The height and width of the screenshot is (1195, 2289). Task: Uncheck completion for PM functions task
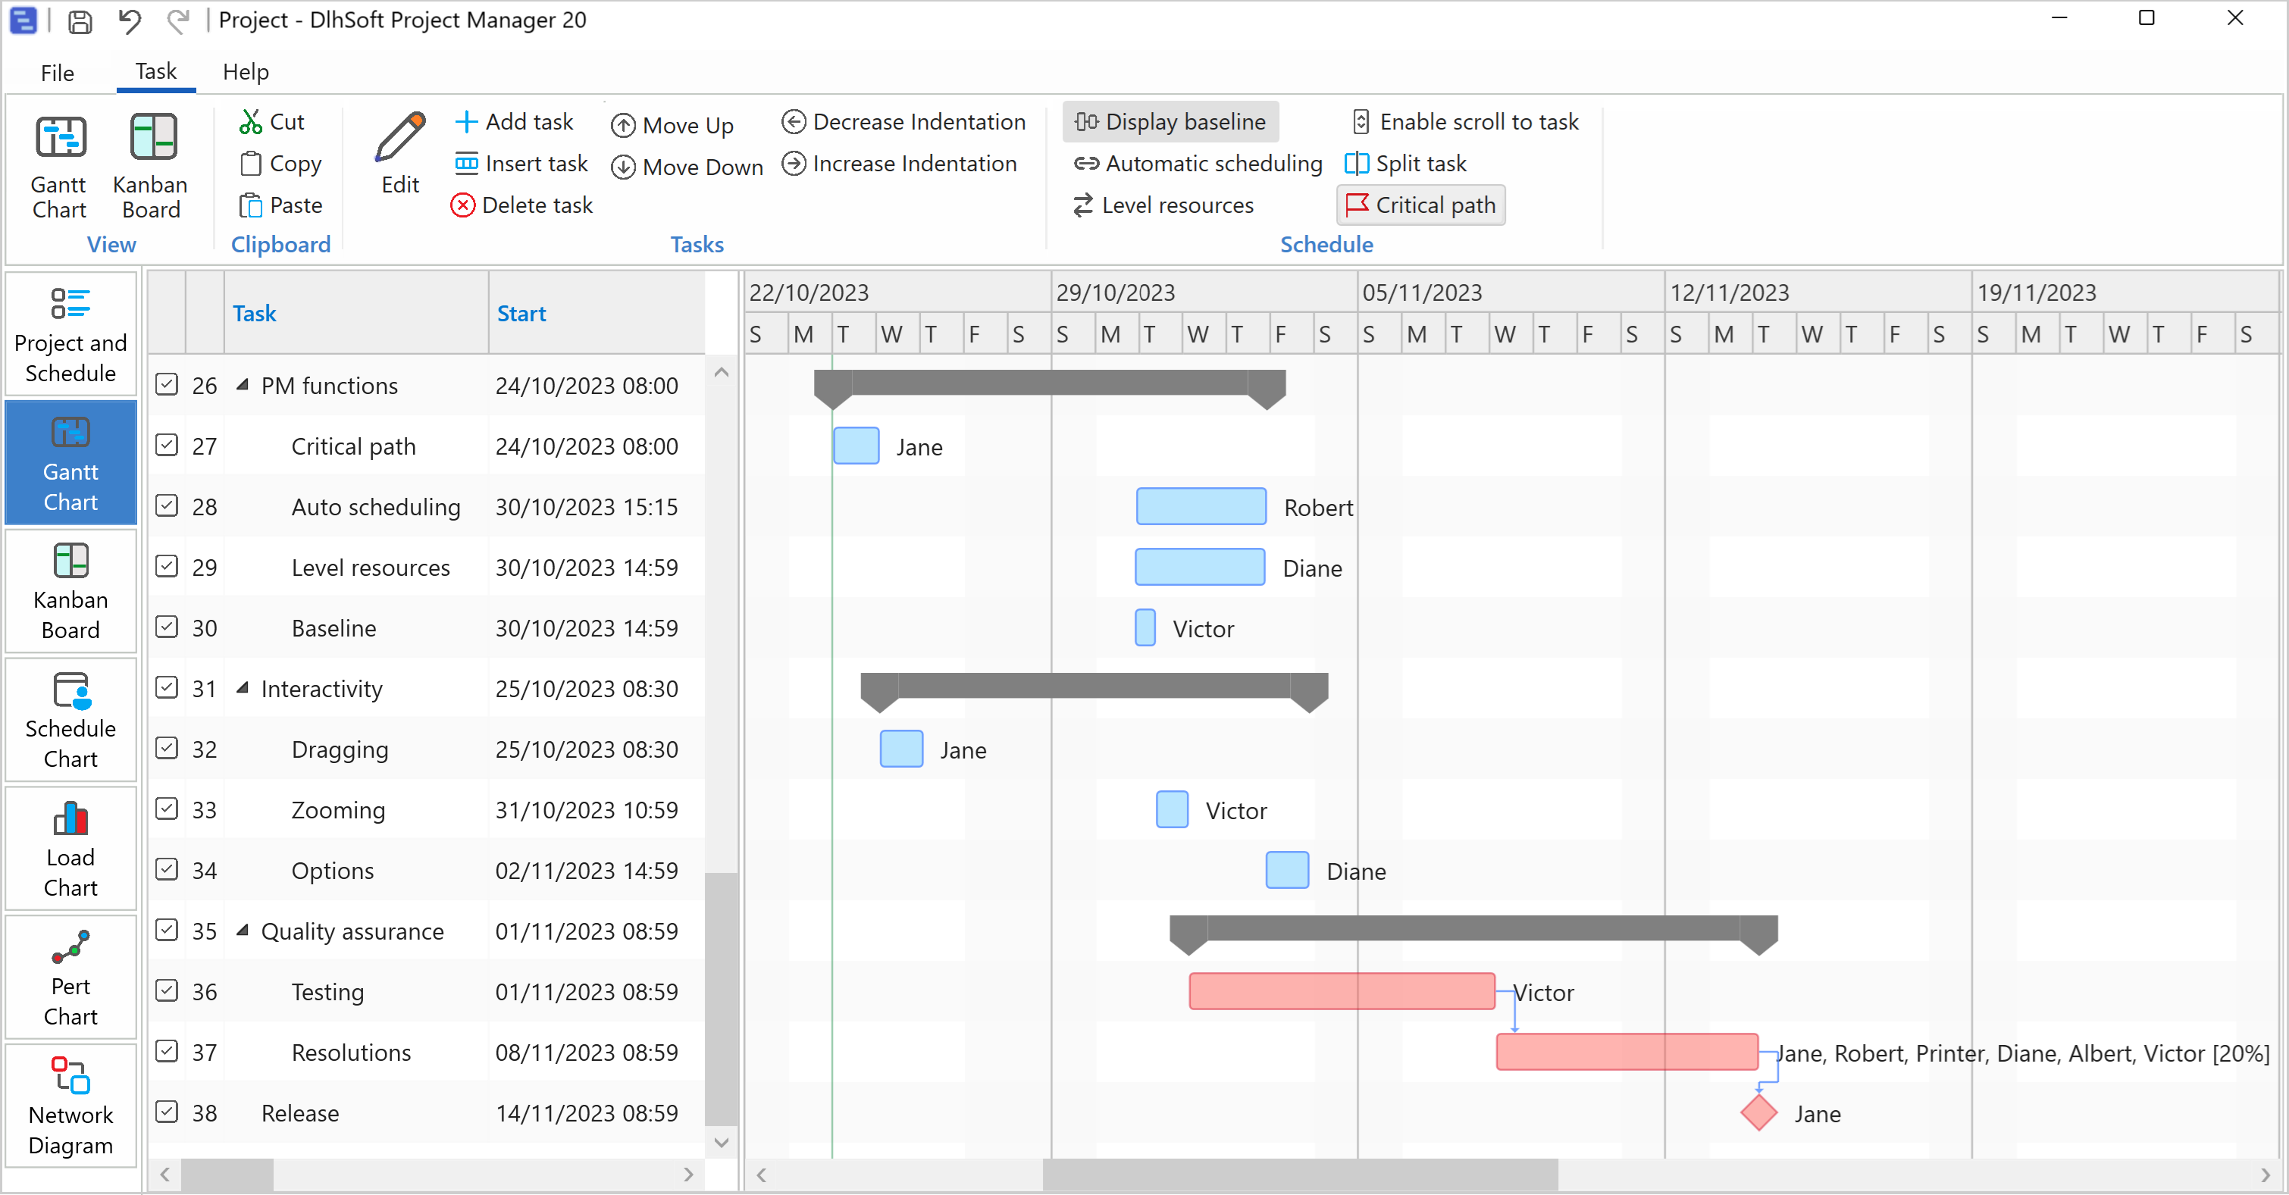pyautogui.click(x=167, y=385)
